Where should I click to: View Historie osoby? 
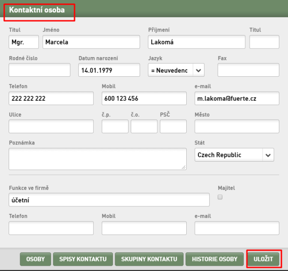[215, 259]
